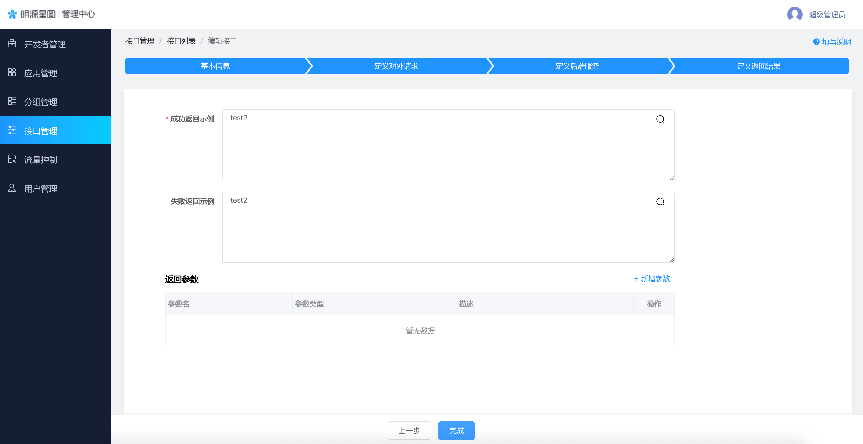Click 接口列表 breadcrumb link

[181, 41]
